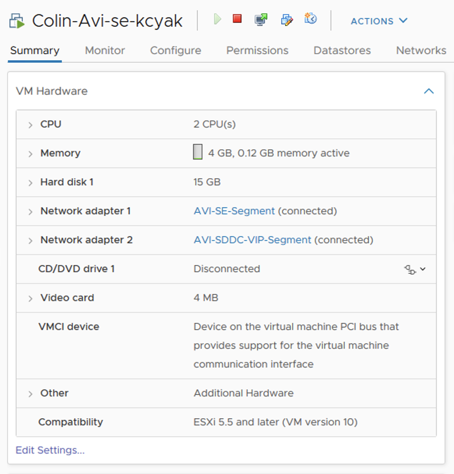The width and height of the screenshot is (454, 474).
Task: Launch the remote console icon
Action: click(261, 20)
